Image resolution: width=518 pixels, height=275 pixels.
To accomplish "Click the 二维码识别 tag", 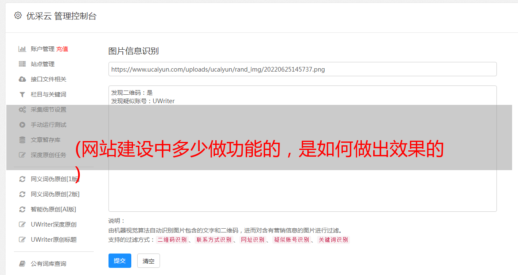I will point(172,240).
